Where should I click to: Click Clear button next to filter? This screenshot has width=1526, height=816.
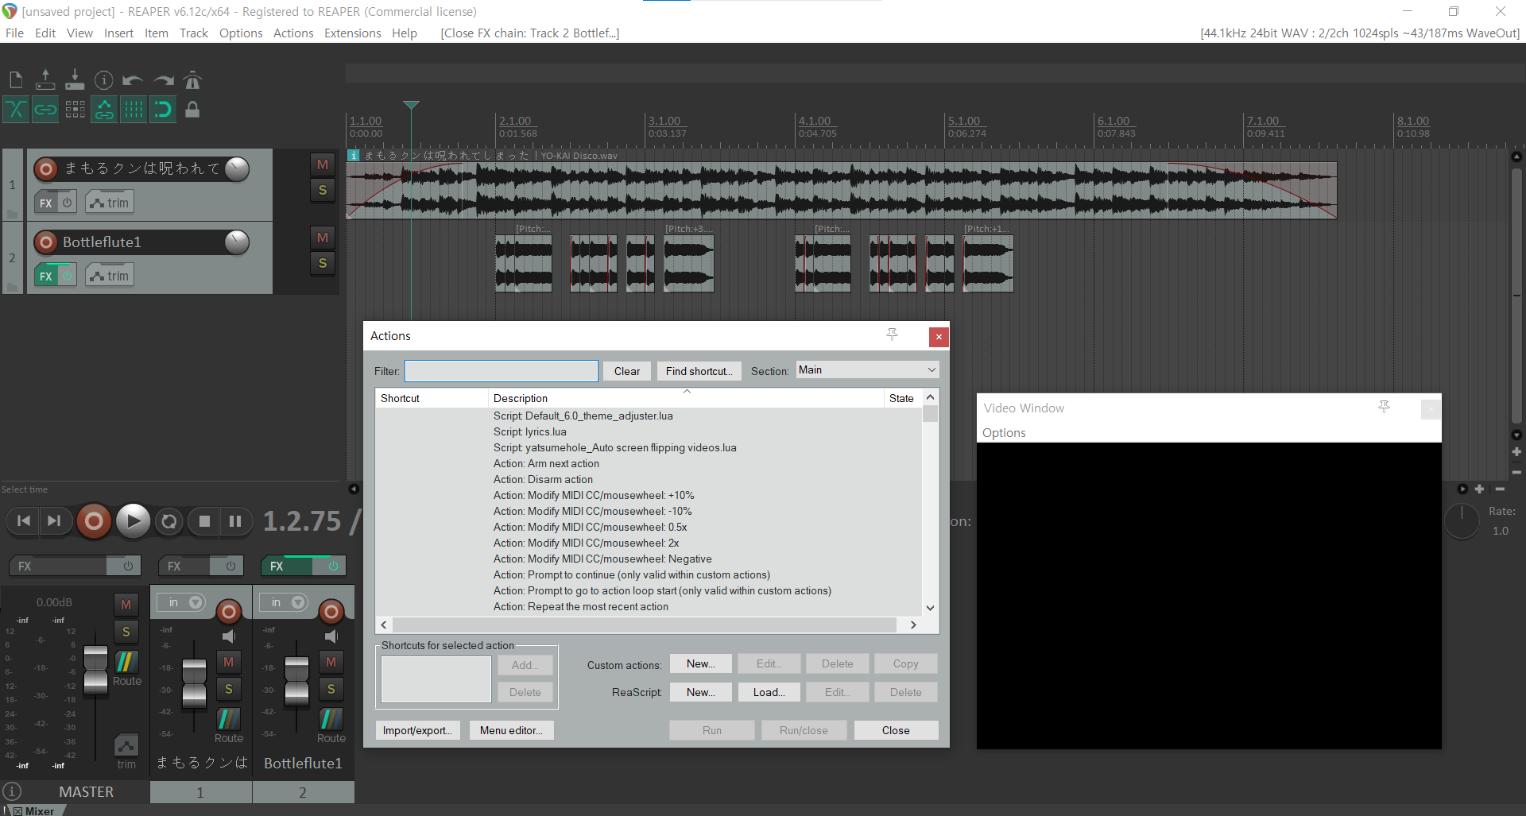[x=627, y=371]
